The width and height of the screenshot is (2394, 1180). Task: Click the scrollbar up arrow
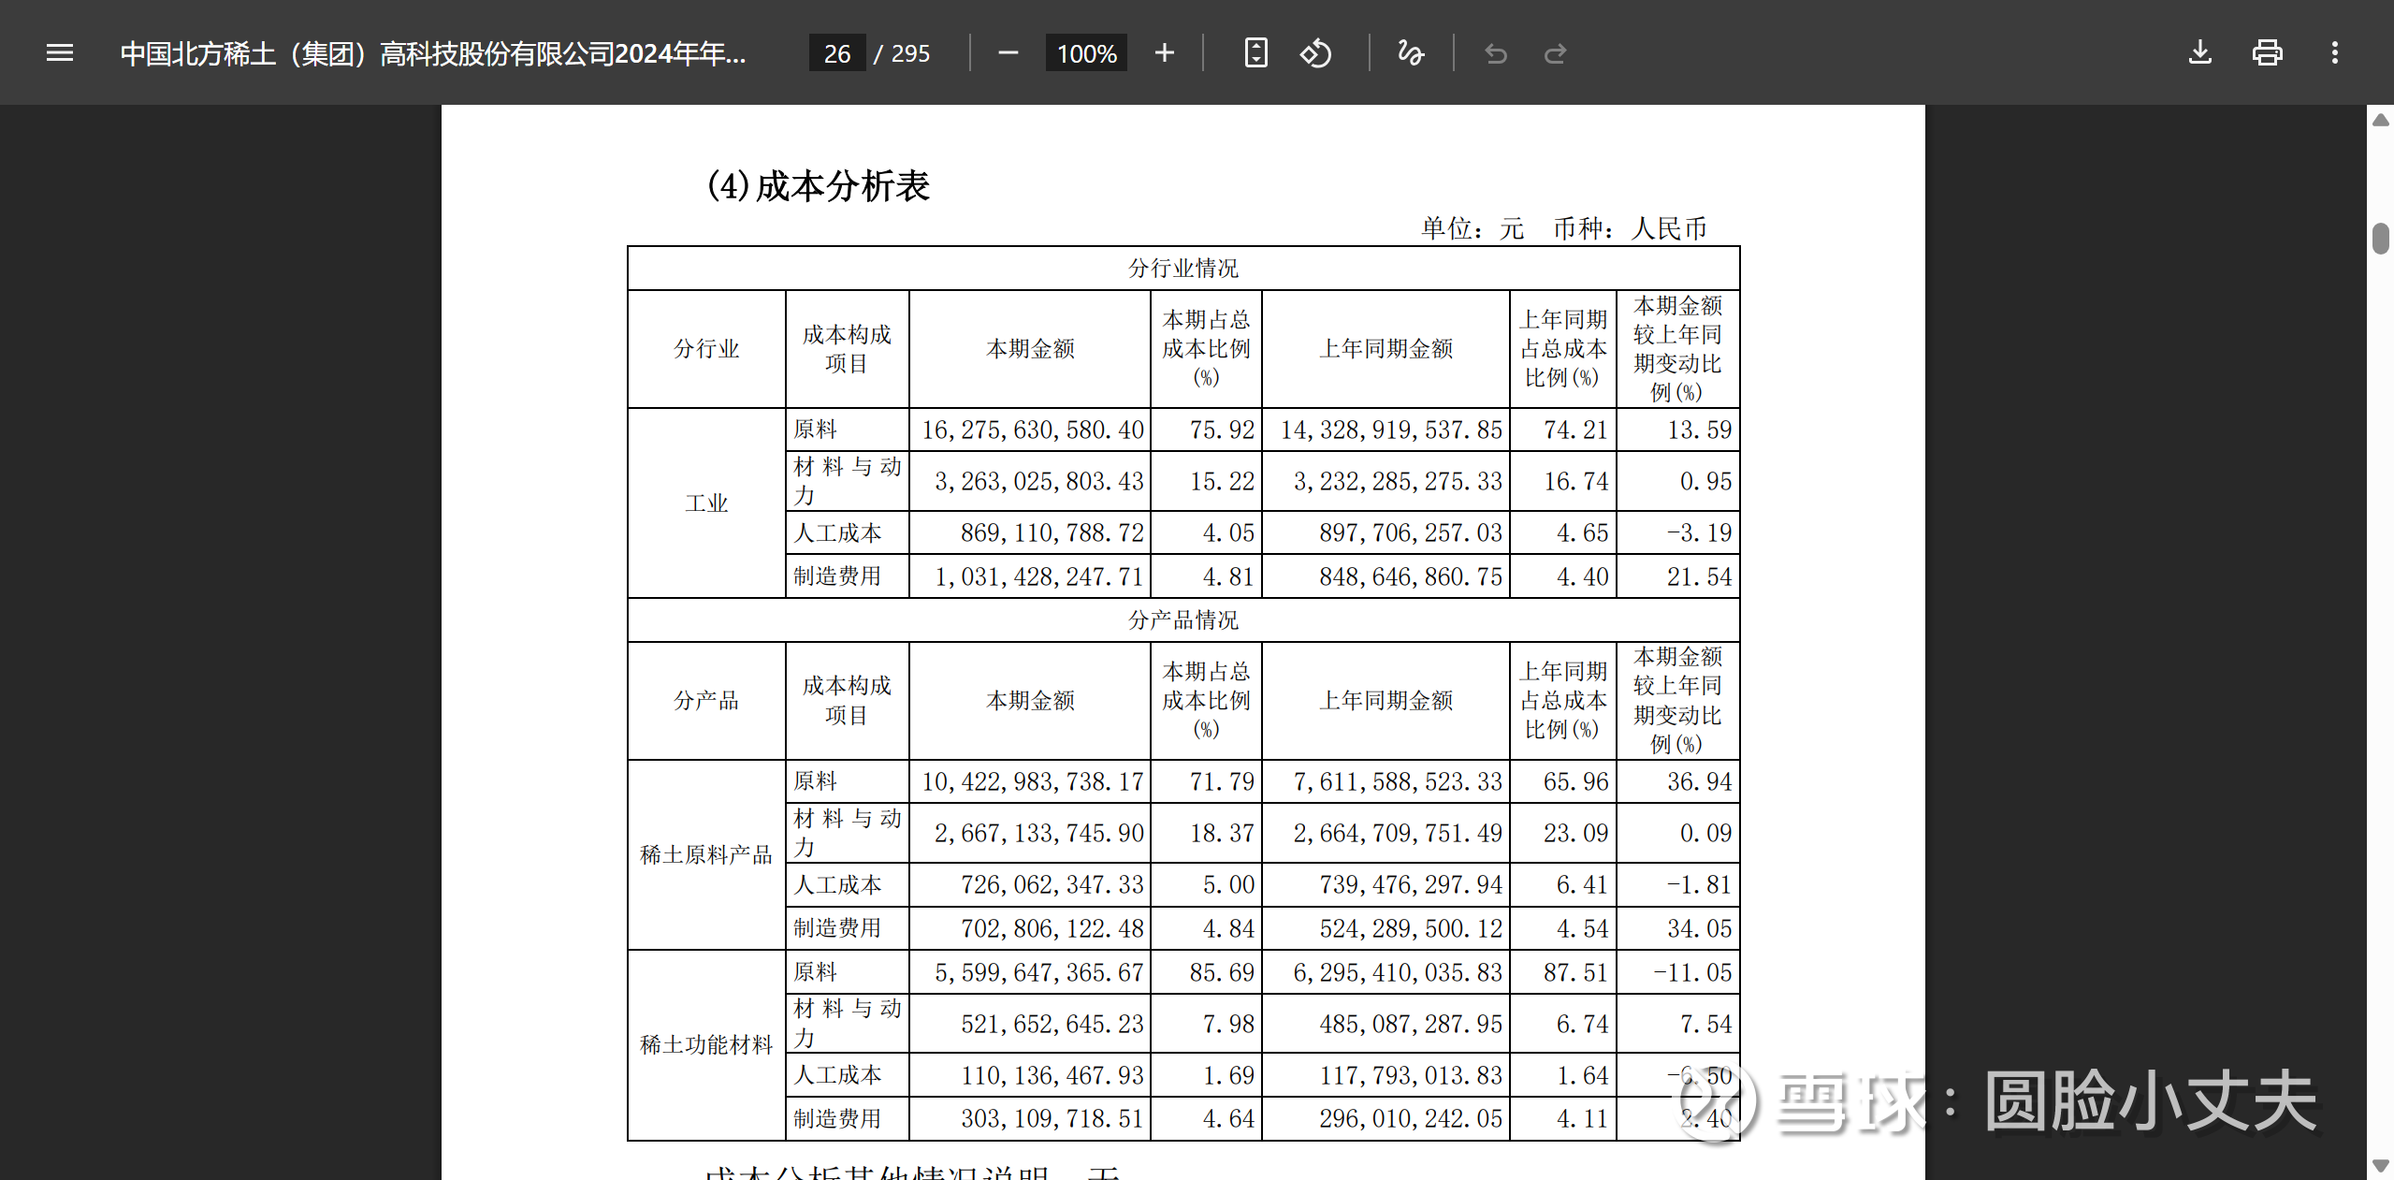point(2381,120)
